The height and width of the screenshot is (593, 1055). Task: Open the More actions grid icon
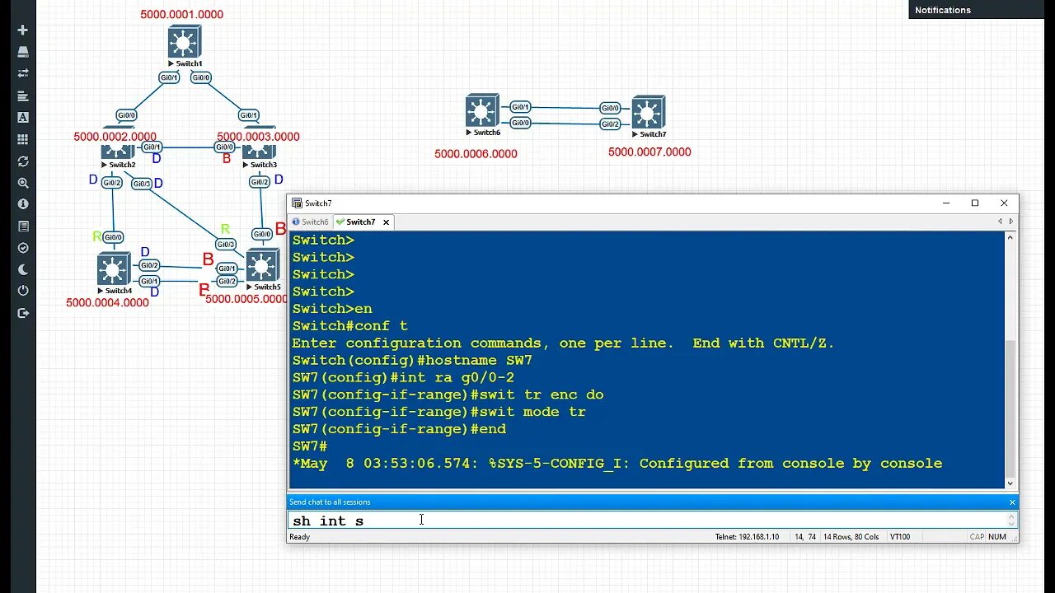click(x=23, y=139)
